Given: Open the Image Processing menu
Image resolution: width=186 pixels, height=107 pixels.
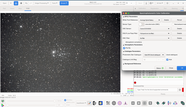Looking at the screenshot, I should pyautogui.click(x=42, y=3).
